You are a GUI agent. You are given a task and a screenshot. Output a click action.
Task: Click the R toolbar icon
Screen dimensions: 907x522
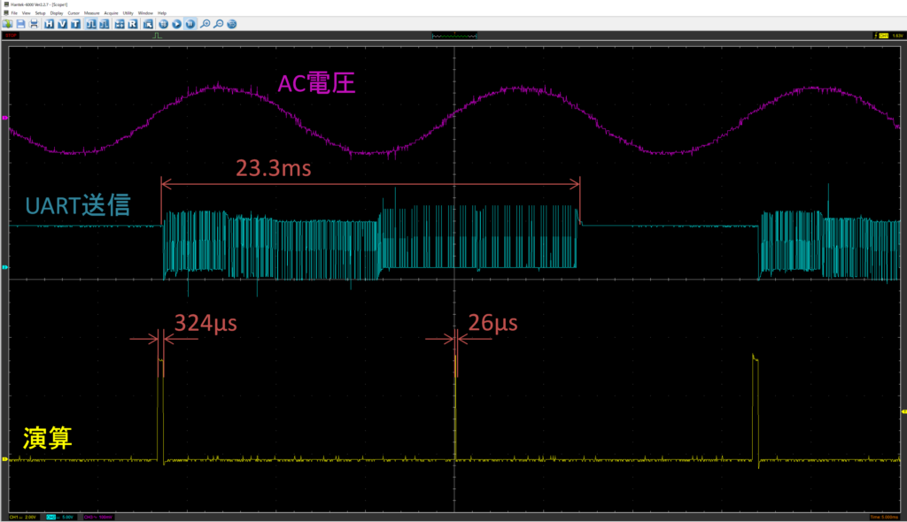[x=132, y=24]
